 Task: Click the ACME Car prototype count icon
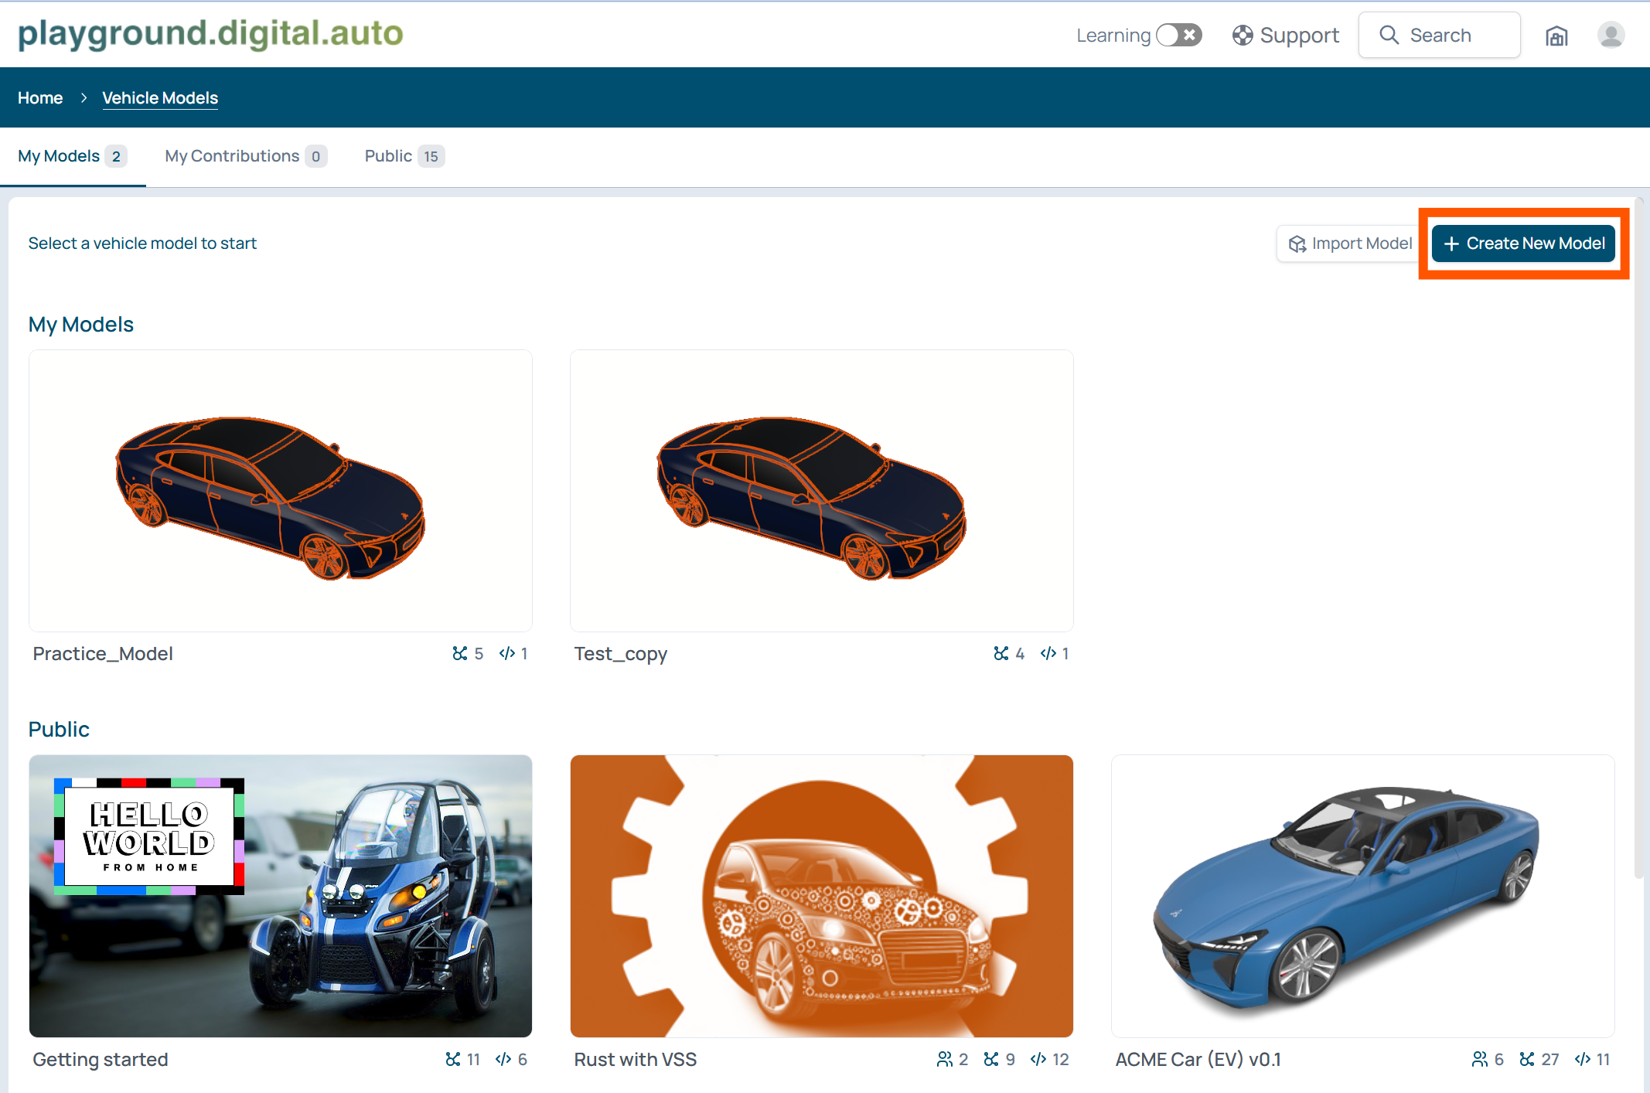click(1526, 1059)
